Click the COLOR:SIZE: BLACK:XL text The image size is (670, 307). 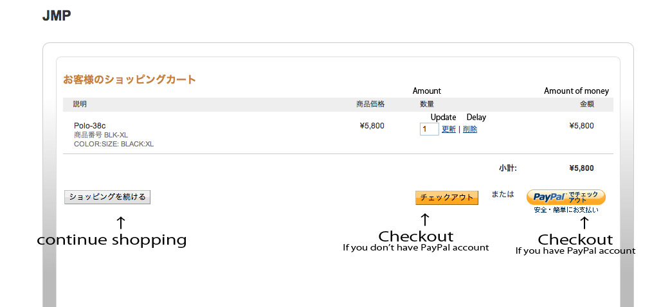point(114,145)
